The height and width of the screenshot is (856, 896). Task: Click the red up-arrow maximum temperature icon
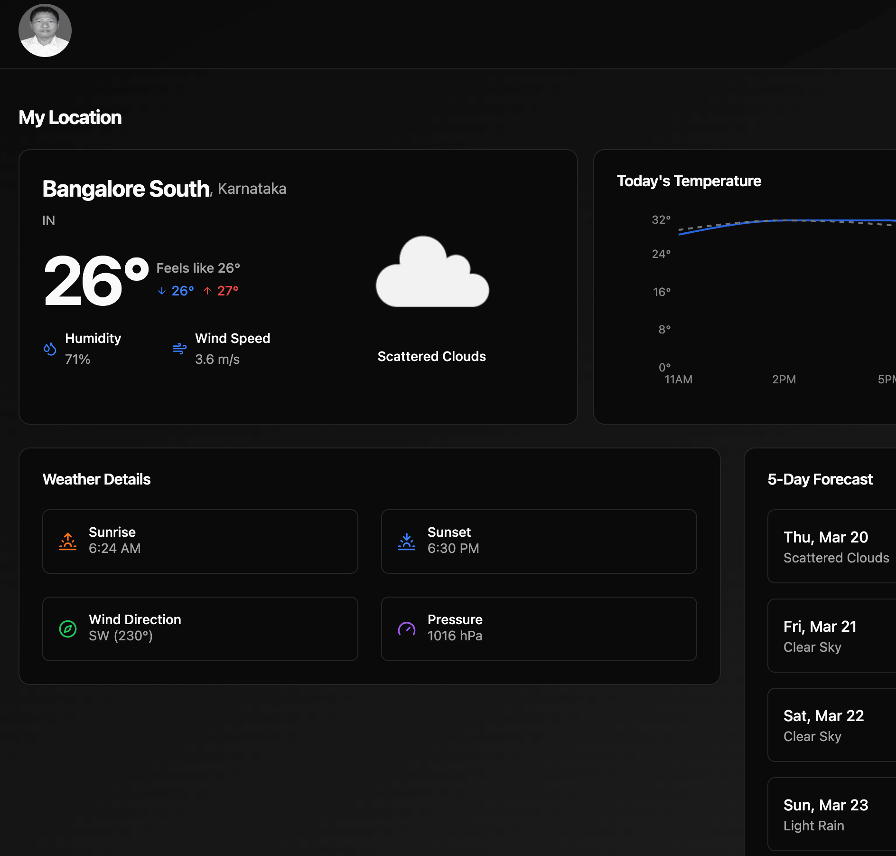pos(207,291)
